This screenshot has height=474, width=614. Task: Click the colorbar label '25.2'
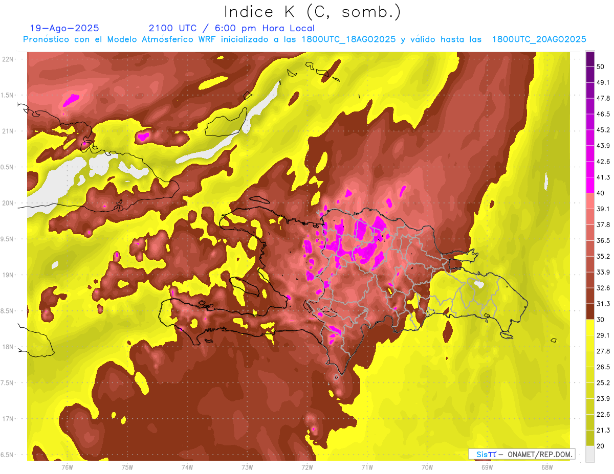603,383
